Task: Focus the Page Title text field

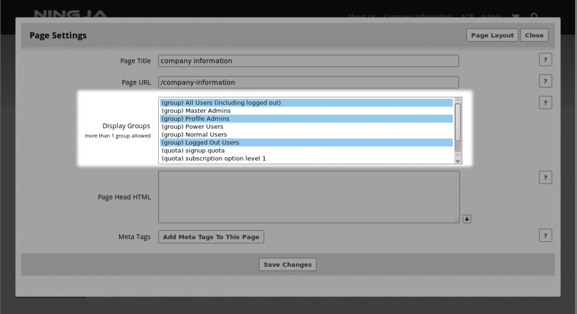Action: (308, 61)
